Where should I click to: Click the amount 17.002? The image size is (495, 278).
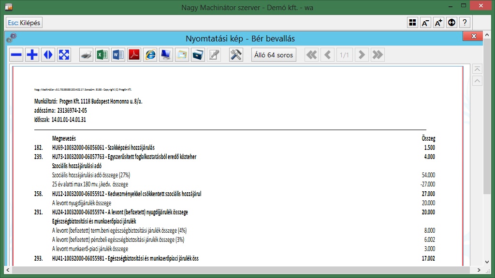click(x=428, y=259)
